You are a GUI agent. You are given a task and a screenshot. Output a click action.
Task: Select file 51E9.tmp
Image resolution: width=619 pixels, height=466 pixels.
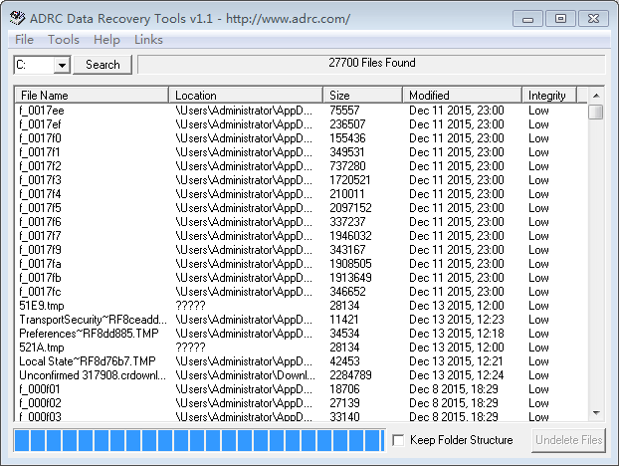[x=42, y=306]
